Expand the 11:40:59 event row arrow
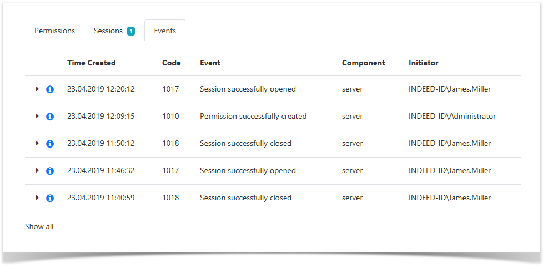The image size is (548, 268). (37, 198)
